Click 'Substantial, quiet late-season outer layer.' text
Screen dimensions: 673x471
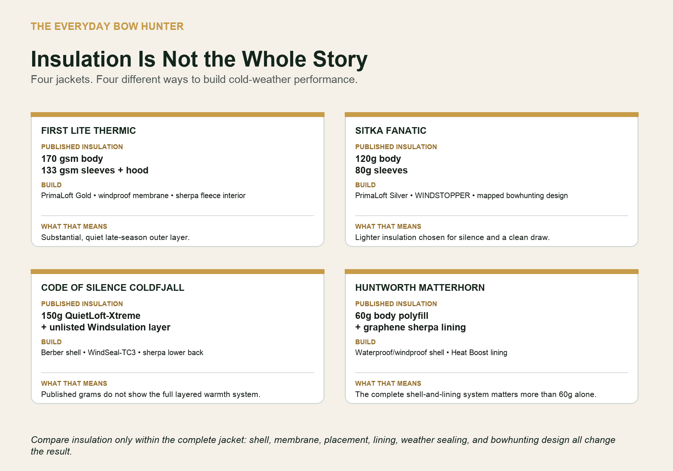point(116,237)
